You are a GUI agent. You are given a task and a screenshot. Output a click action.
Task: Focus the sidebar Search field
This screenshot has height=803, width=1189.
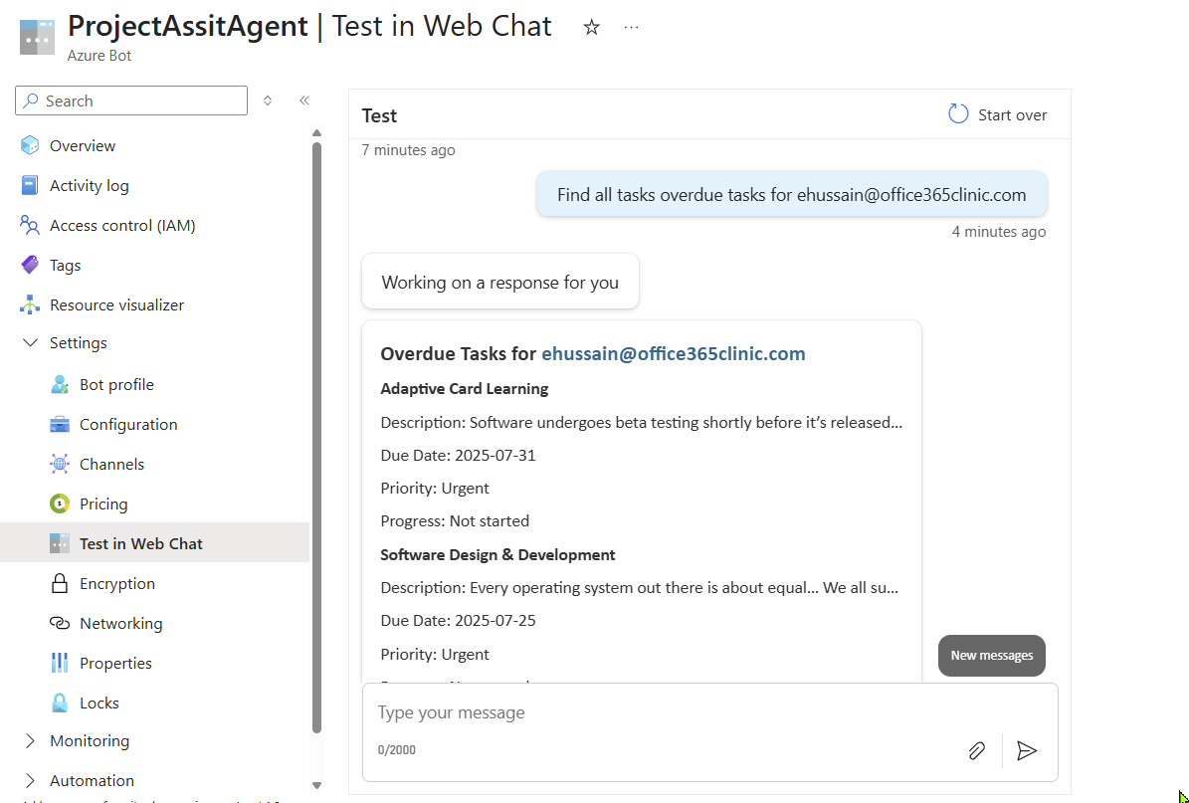(x=131, y=100)
